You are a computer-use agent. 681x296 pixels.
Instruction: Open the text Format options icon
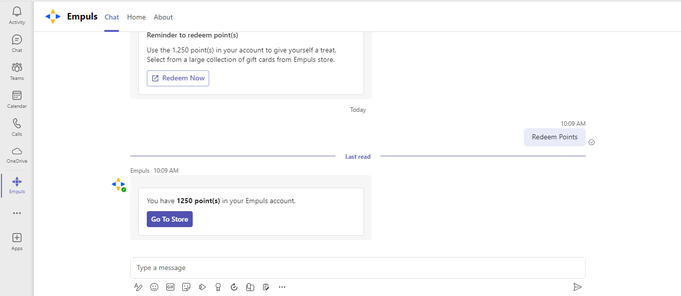138,287
